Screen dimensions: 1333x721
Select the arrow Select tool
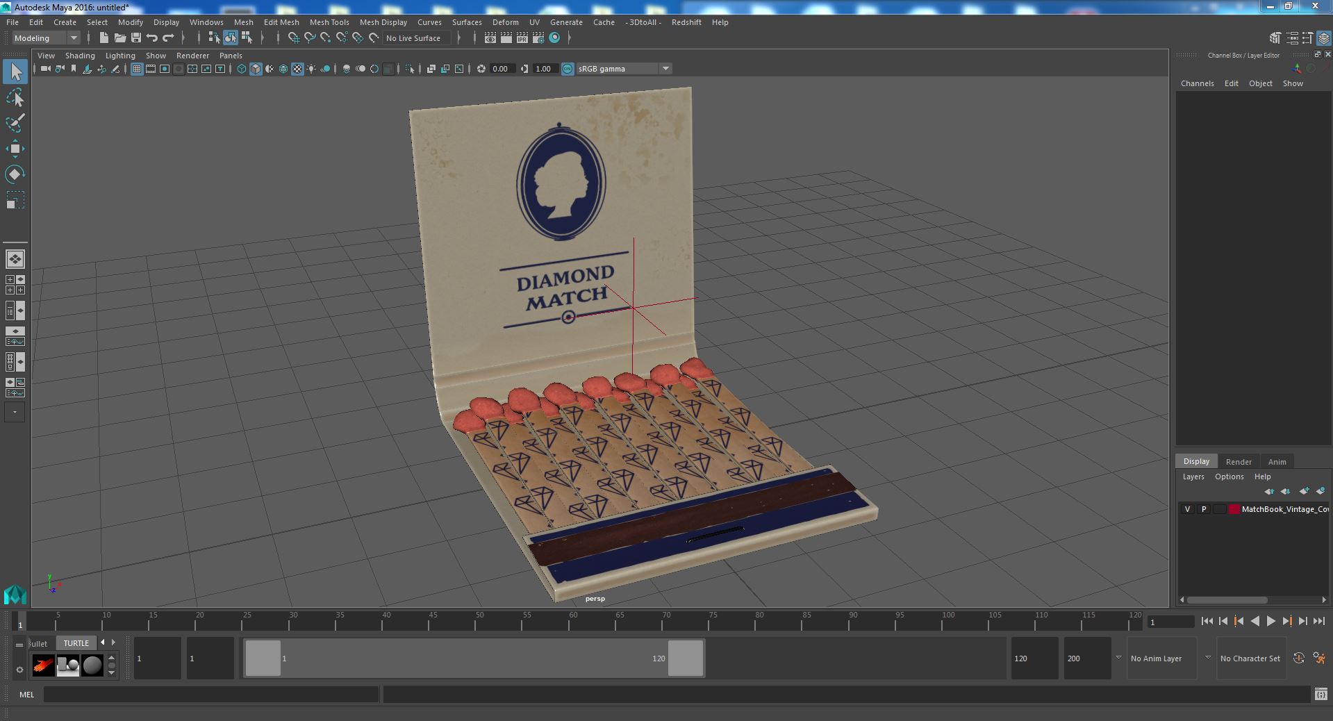pos(15,72)
